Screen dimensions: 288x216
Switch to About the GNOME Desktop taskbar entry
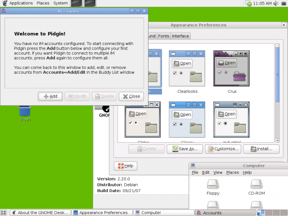[40, 213]
